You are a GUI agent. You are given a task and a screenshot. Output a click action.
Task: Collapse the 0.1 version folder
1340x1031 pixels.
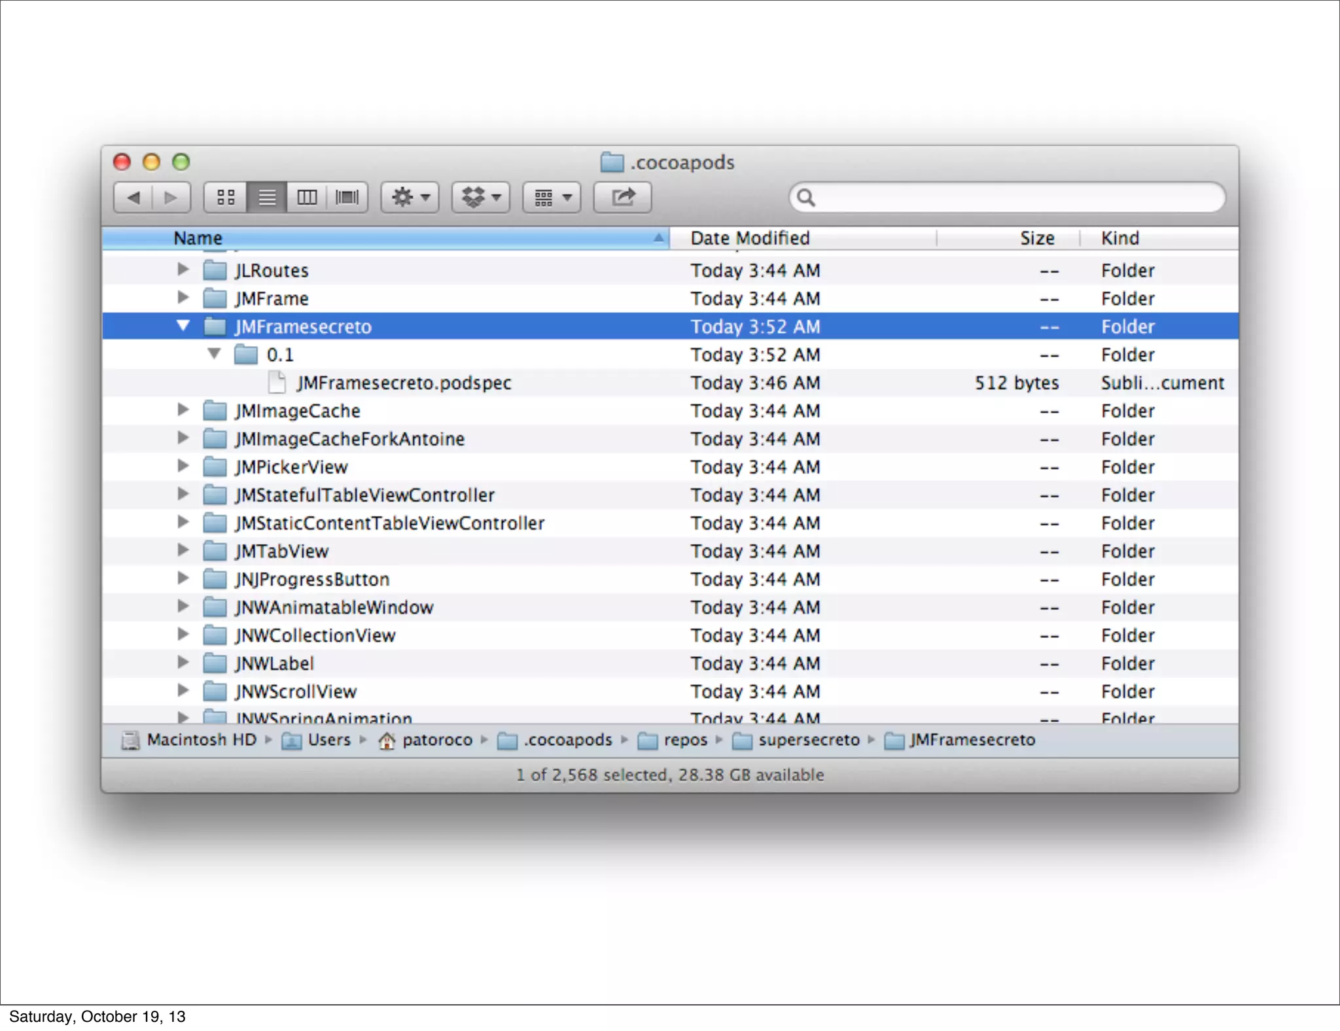click(214, 354)
